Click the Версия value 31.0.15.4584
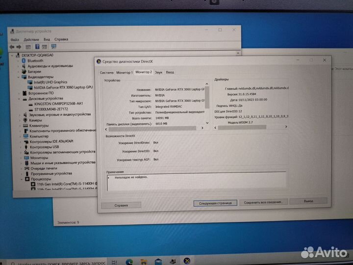The height and width of the screenshot is (265, 353). (247, 94)
